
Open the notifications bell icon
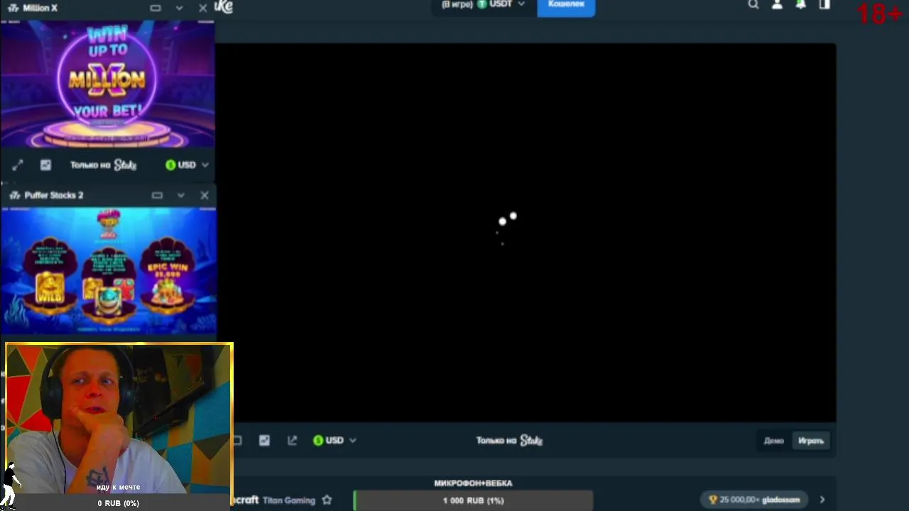coord(800,4)
